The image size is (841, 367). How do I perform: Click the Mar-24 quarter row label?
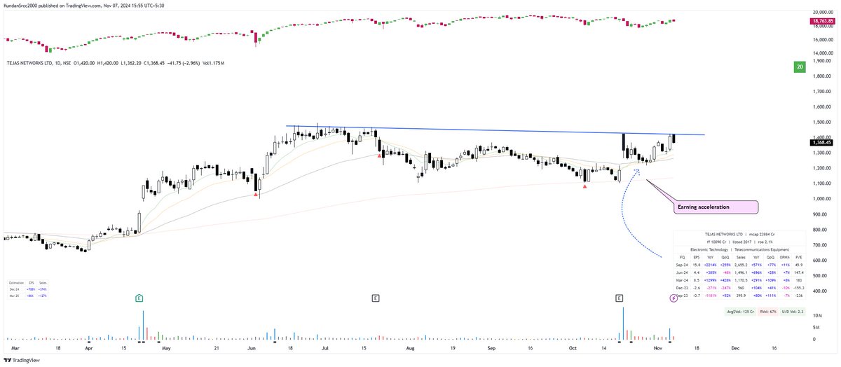[683, 282]
